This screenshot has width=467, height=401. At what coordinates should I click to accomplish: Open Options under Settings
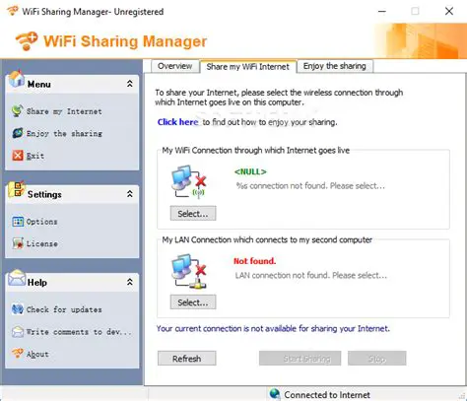point(41,222)
